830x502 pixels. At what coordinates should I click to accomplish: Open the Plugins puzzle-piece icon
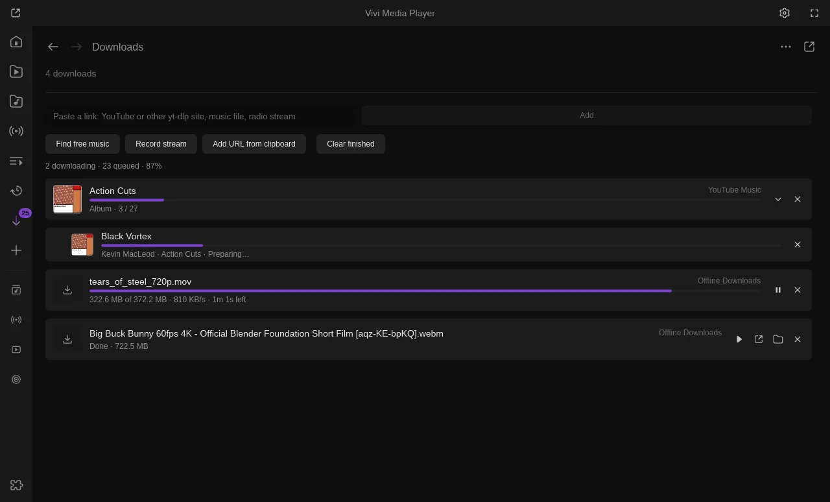tap(16, 485)
